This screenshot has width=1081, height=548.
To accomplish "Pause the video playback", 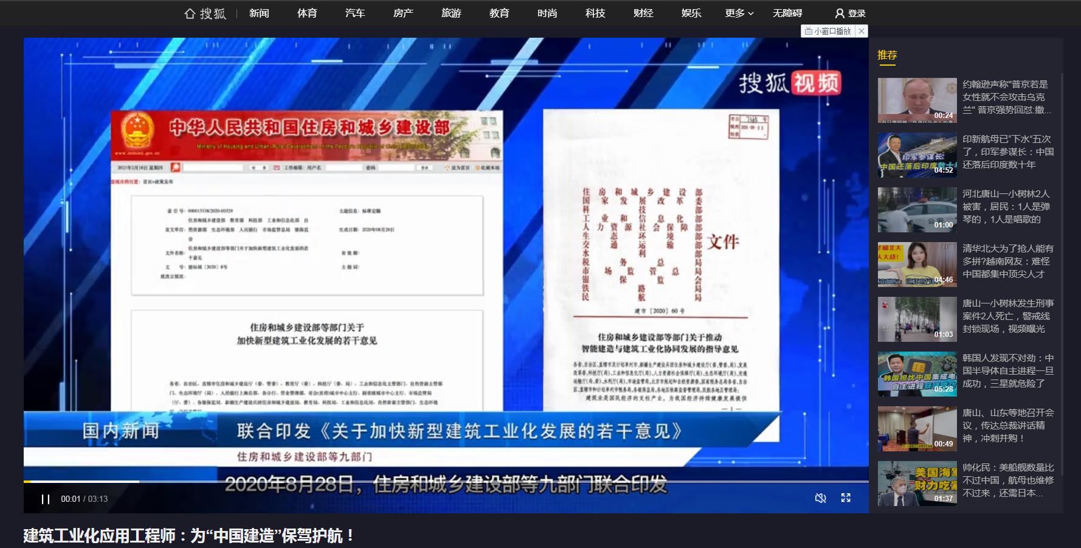I will pyautogui.click(x=46, y=499).
